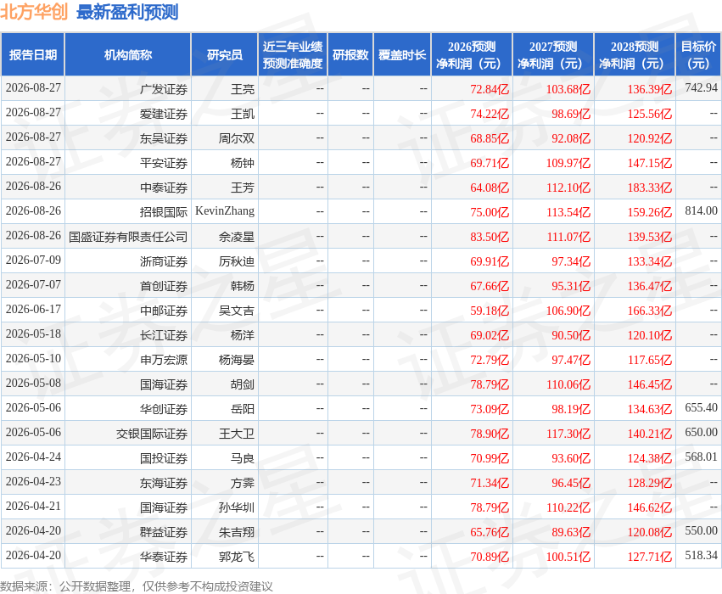Open the 北方华创 title link
This screenshot has width=722, height=594.
(34, 12)
